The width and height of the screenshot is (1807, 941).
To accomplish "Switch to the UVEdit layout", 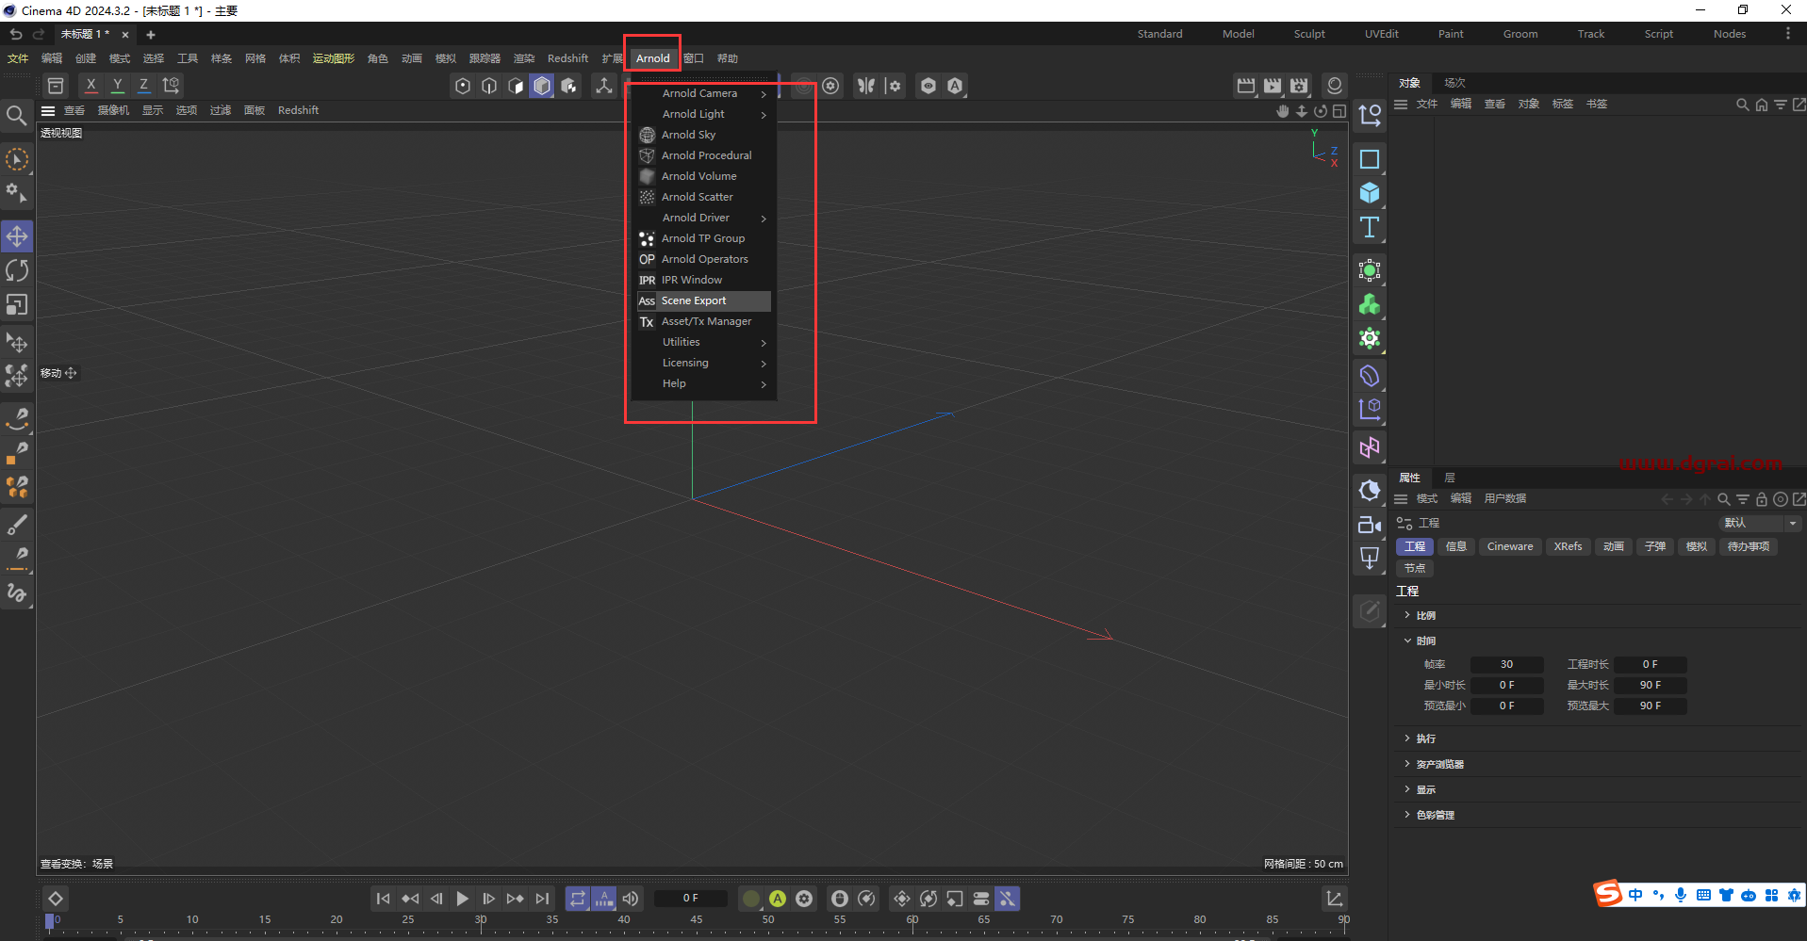I will 1381,34.
